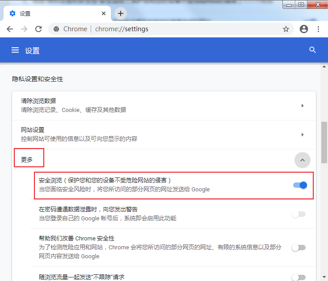Open the hamburger menu beside 设置
This screenshot has height=281, width=328.
(x=15, y=50)
